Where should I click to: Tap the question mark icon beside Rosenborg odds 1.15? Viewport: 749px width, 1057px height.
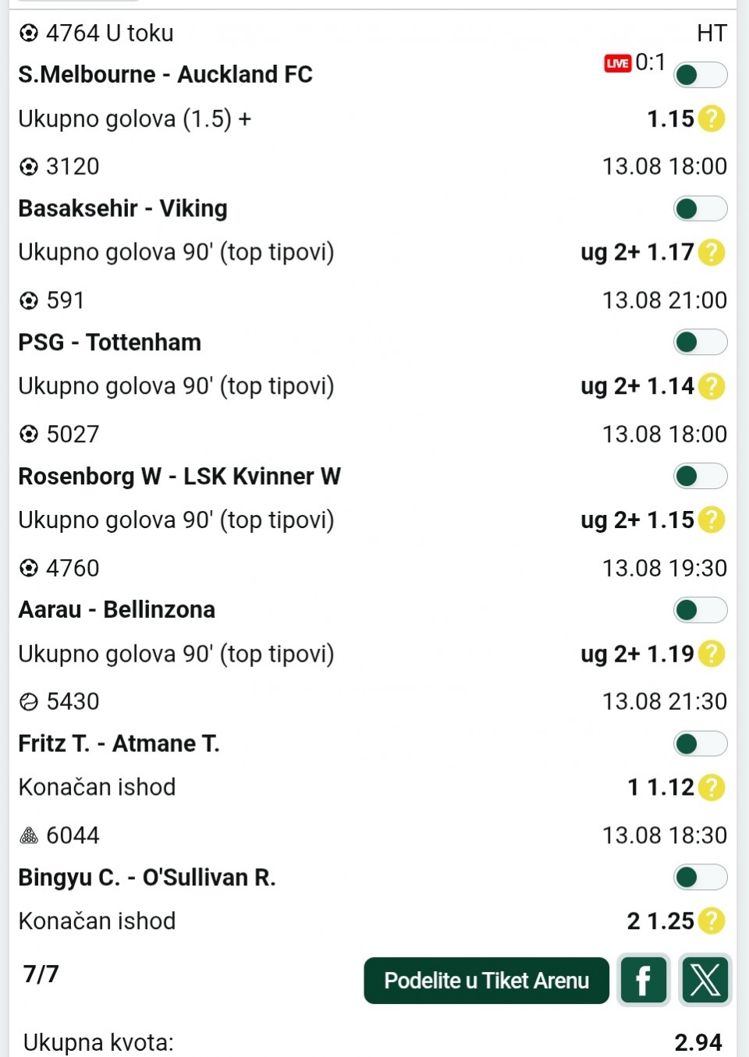(711, 520)
